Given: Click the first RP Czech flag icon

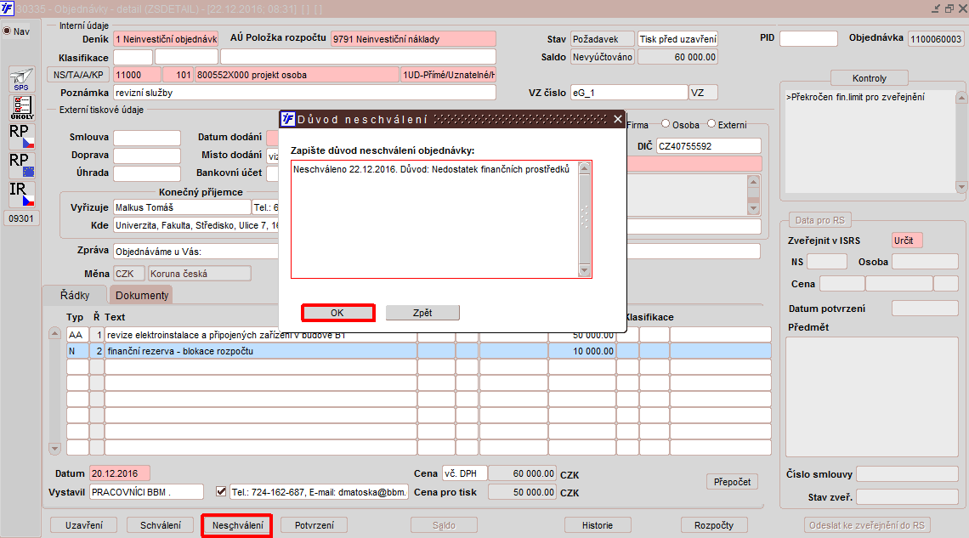Looking at the screenshot, I should (x=21, y=136).
